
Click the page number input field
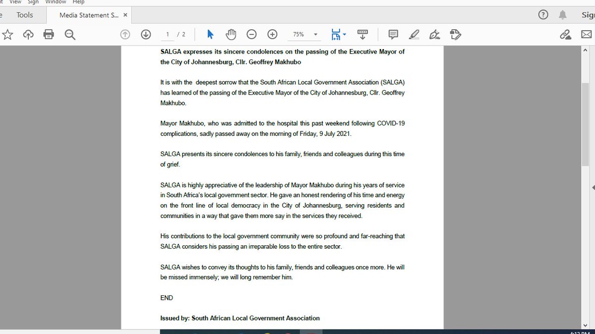(167, 34)
